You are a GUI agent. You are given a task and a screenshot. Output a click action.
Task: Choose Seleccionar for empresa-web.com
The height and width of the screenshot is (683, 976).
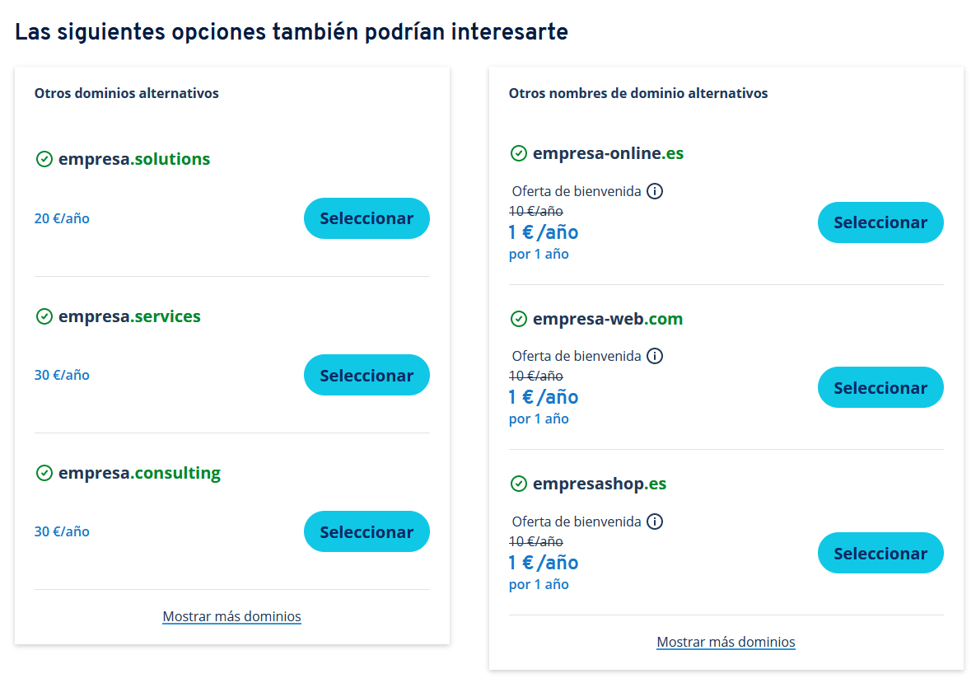(x=880, y=388)
